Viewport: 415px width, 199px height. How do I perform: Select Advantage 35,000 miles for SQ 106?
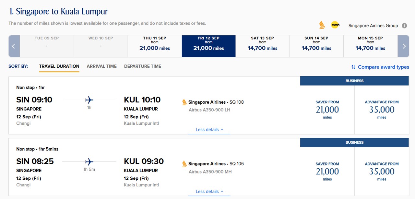coord(382,172)
